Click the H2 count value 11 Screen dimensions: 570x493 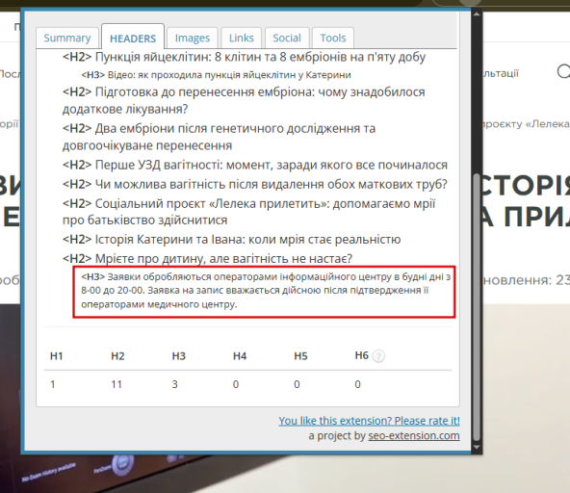click(x=117, y=384)
